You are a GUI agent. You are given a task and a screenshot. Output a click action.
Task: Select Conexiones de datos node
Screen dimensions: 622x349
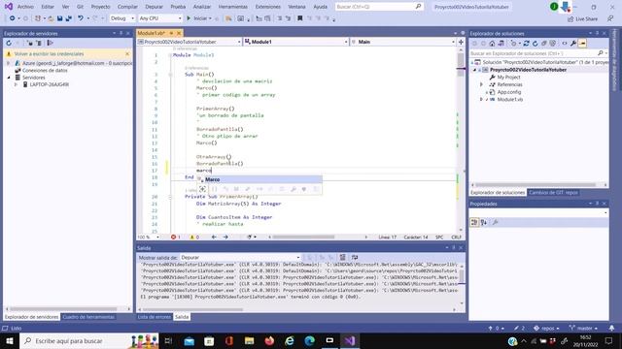coord(45,70)
